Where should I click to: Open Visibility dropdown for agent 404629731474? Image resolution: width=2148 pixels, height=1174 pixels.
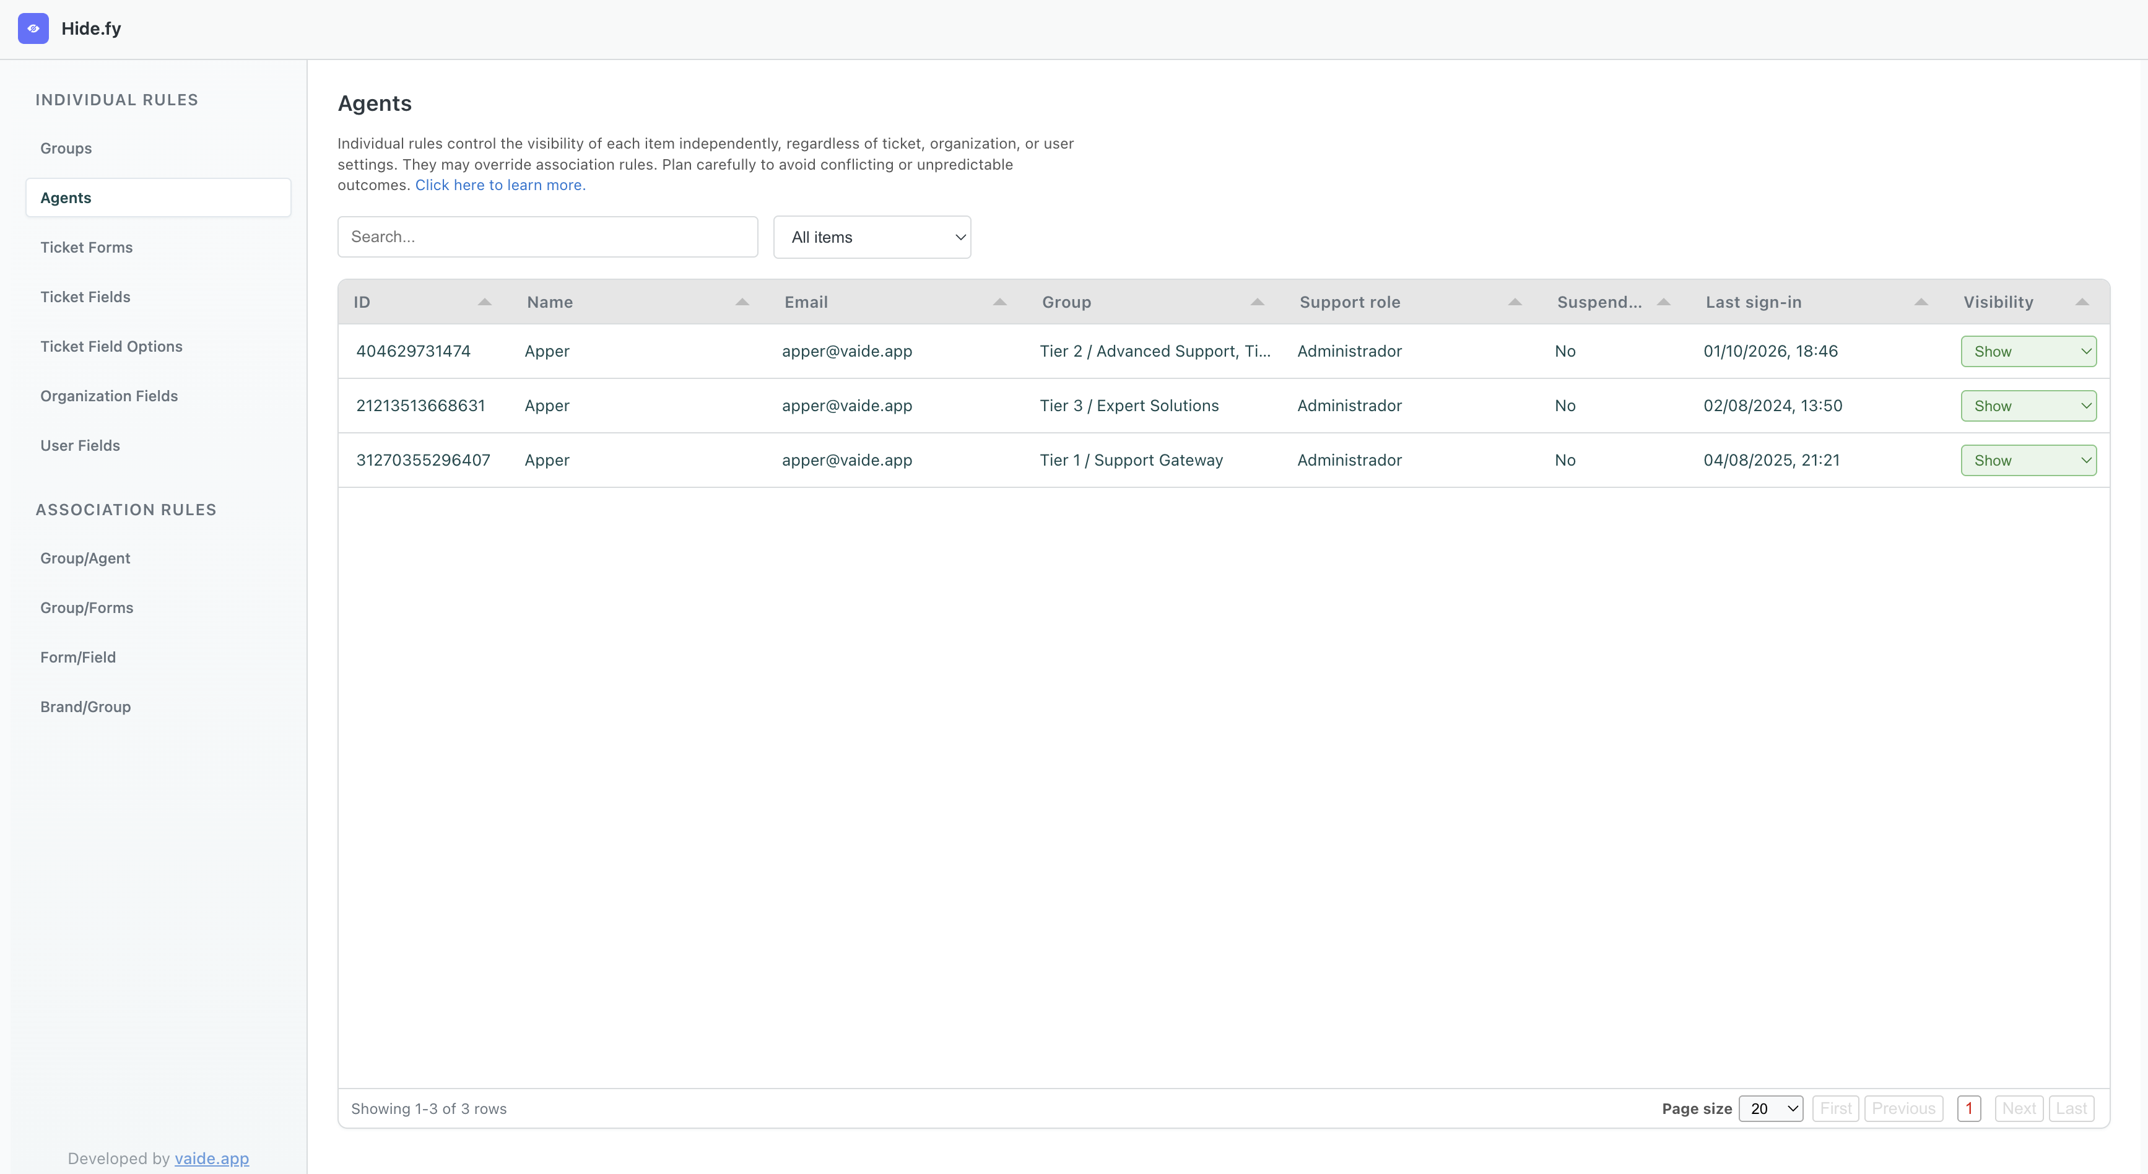[2028, 351]
